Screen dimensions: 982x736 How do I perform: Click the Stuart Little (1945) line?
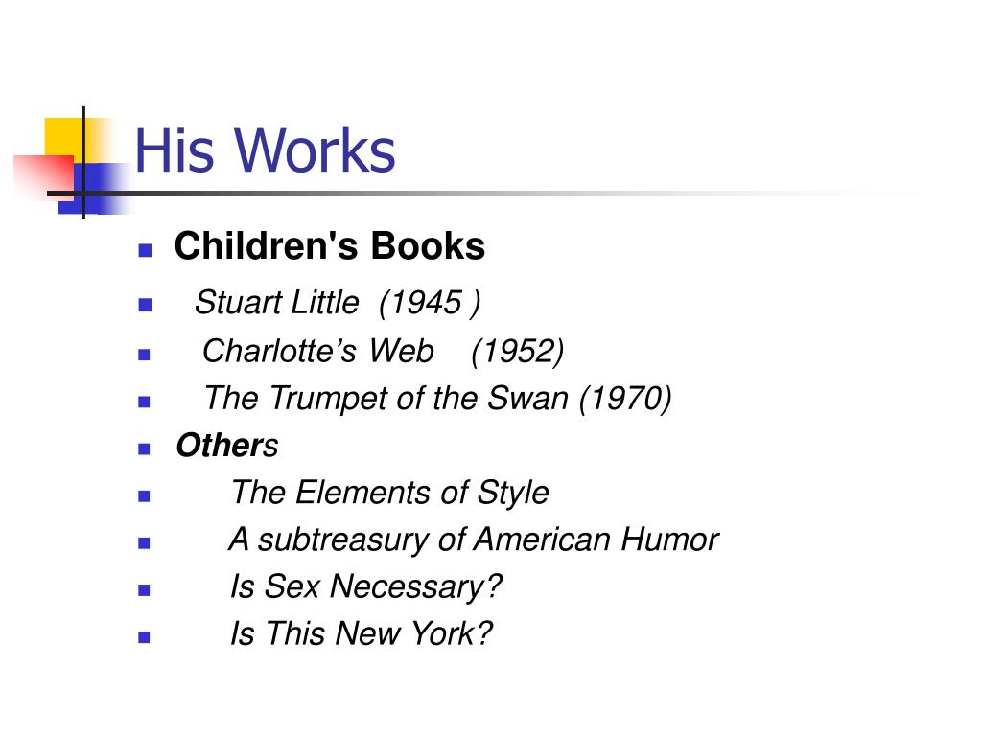click(338, 303)
